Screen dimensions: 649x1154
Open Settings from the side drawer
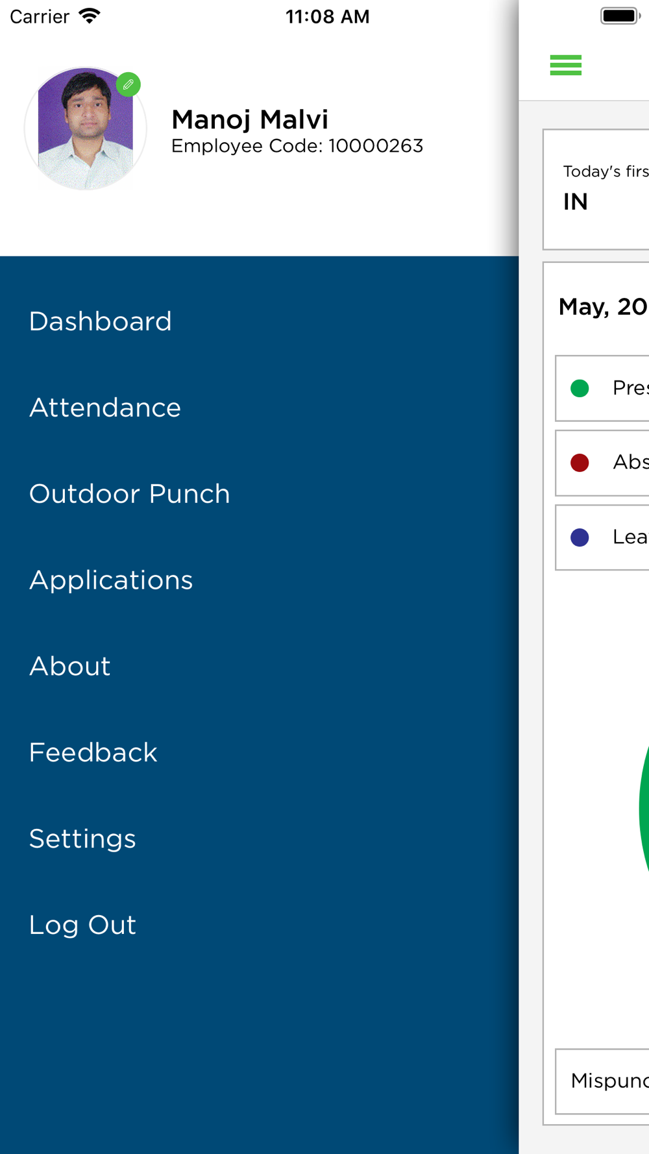click(82, 839)
